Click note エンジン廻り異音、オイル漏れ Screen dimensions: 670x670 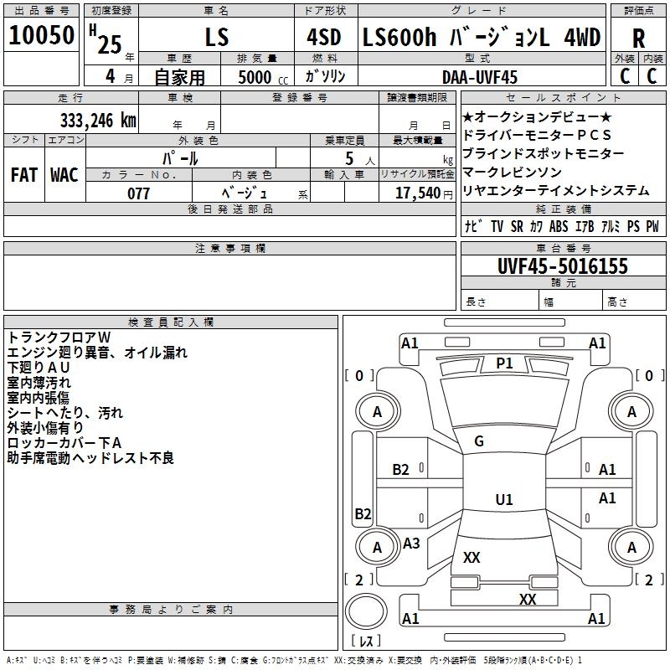[97, 353]
